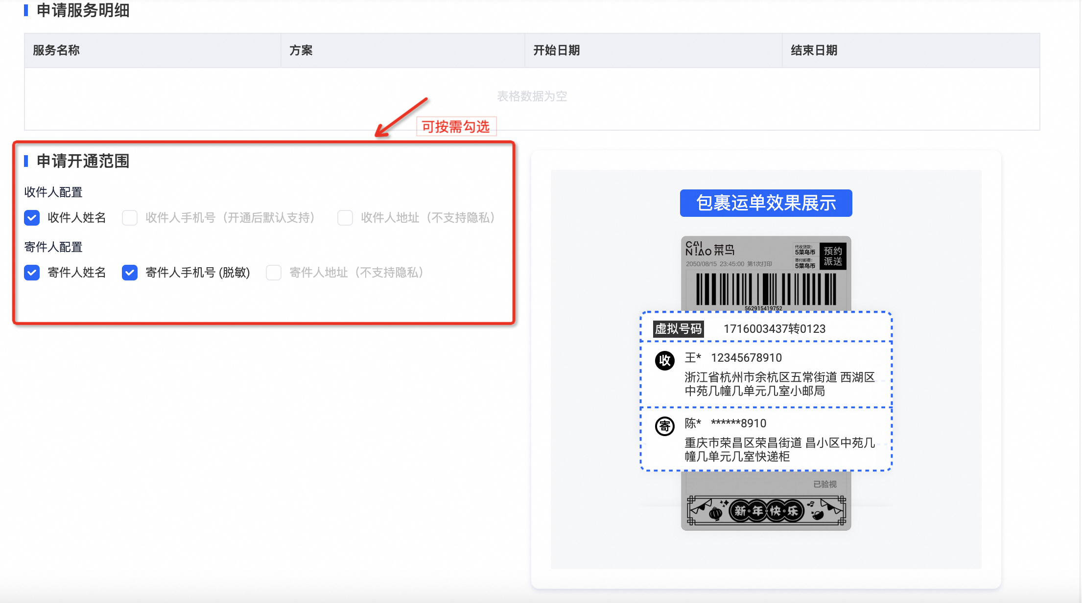Click the 菜鸟 logo on the waybill
1082x603 pixels.
click(710, 249)
